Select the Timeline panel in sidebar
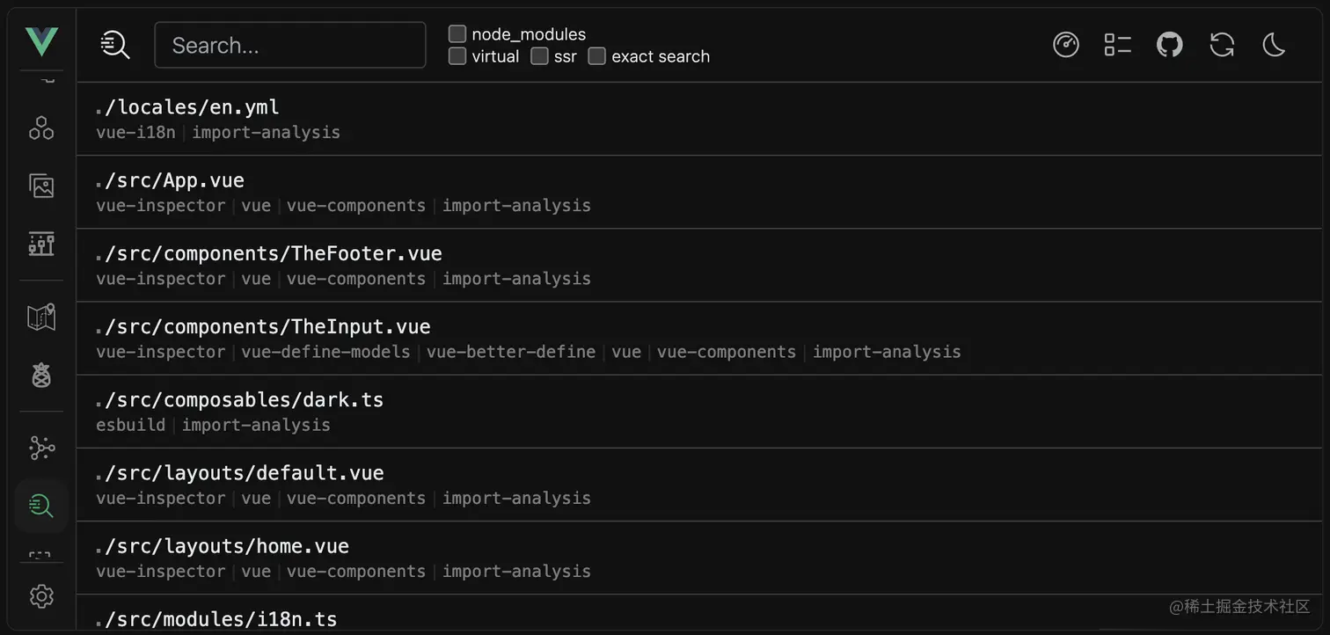This screenshot has width=1330, height=635. (x=40, y=245)
